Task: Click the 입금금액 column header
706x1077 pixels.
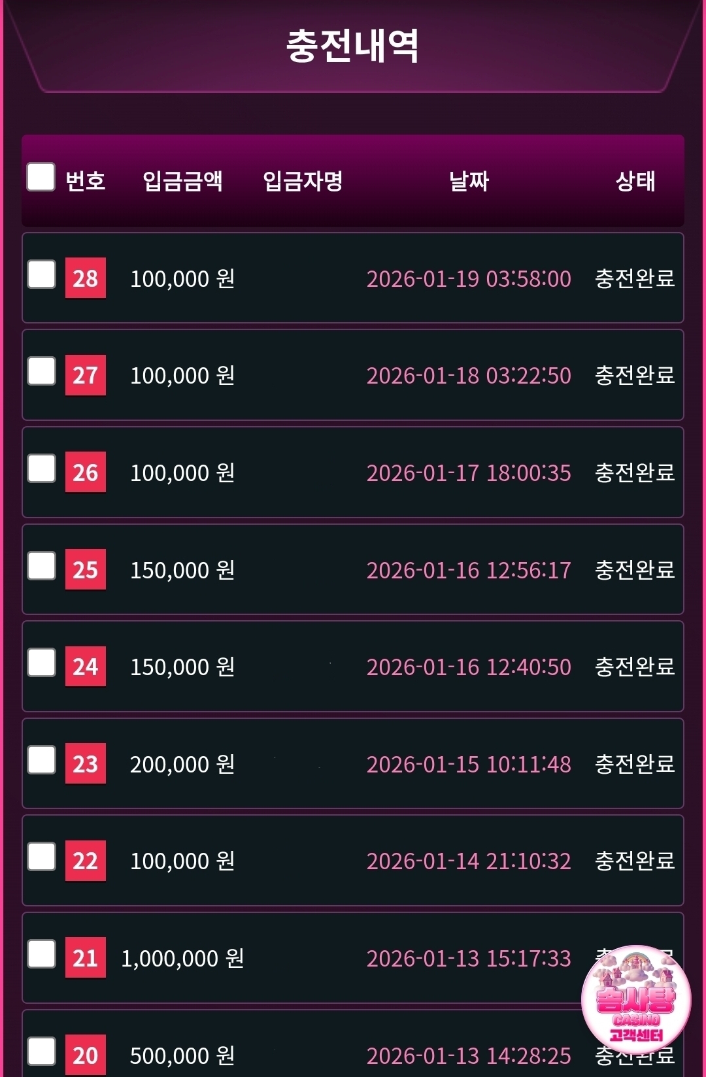Action: pos(182,181)
